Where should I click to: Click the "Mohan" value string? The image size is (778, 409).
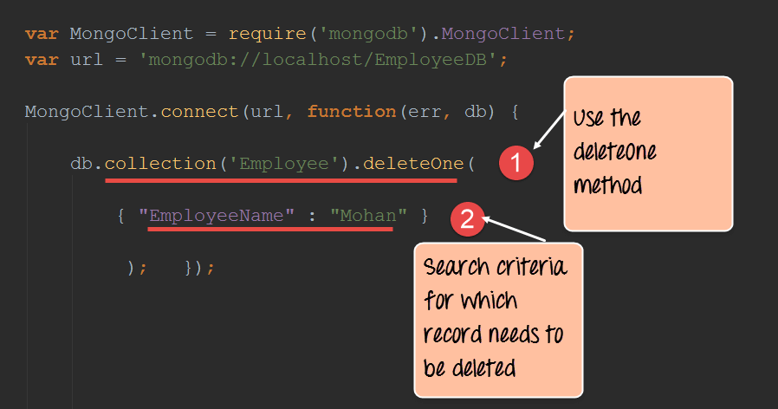point(368,216)
